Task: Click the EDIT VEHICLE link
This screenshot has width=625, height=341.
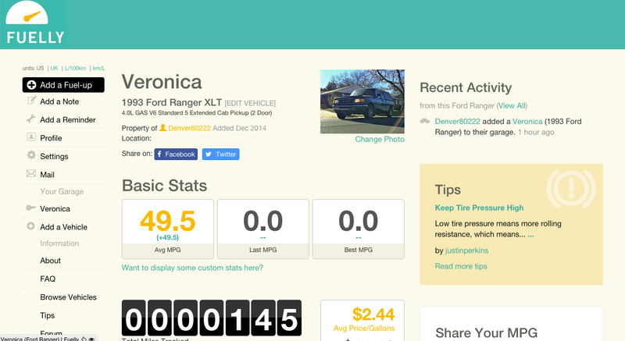Action: pyautogui.click(x=250, y=103)
